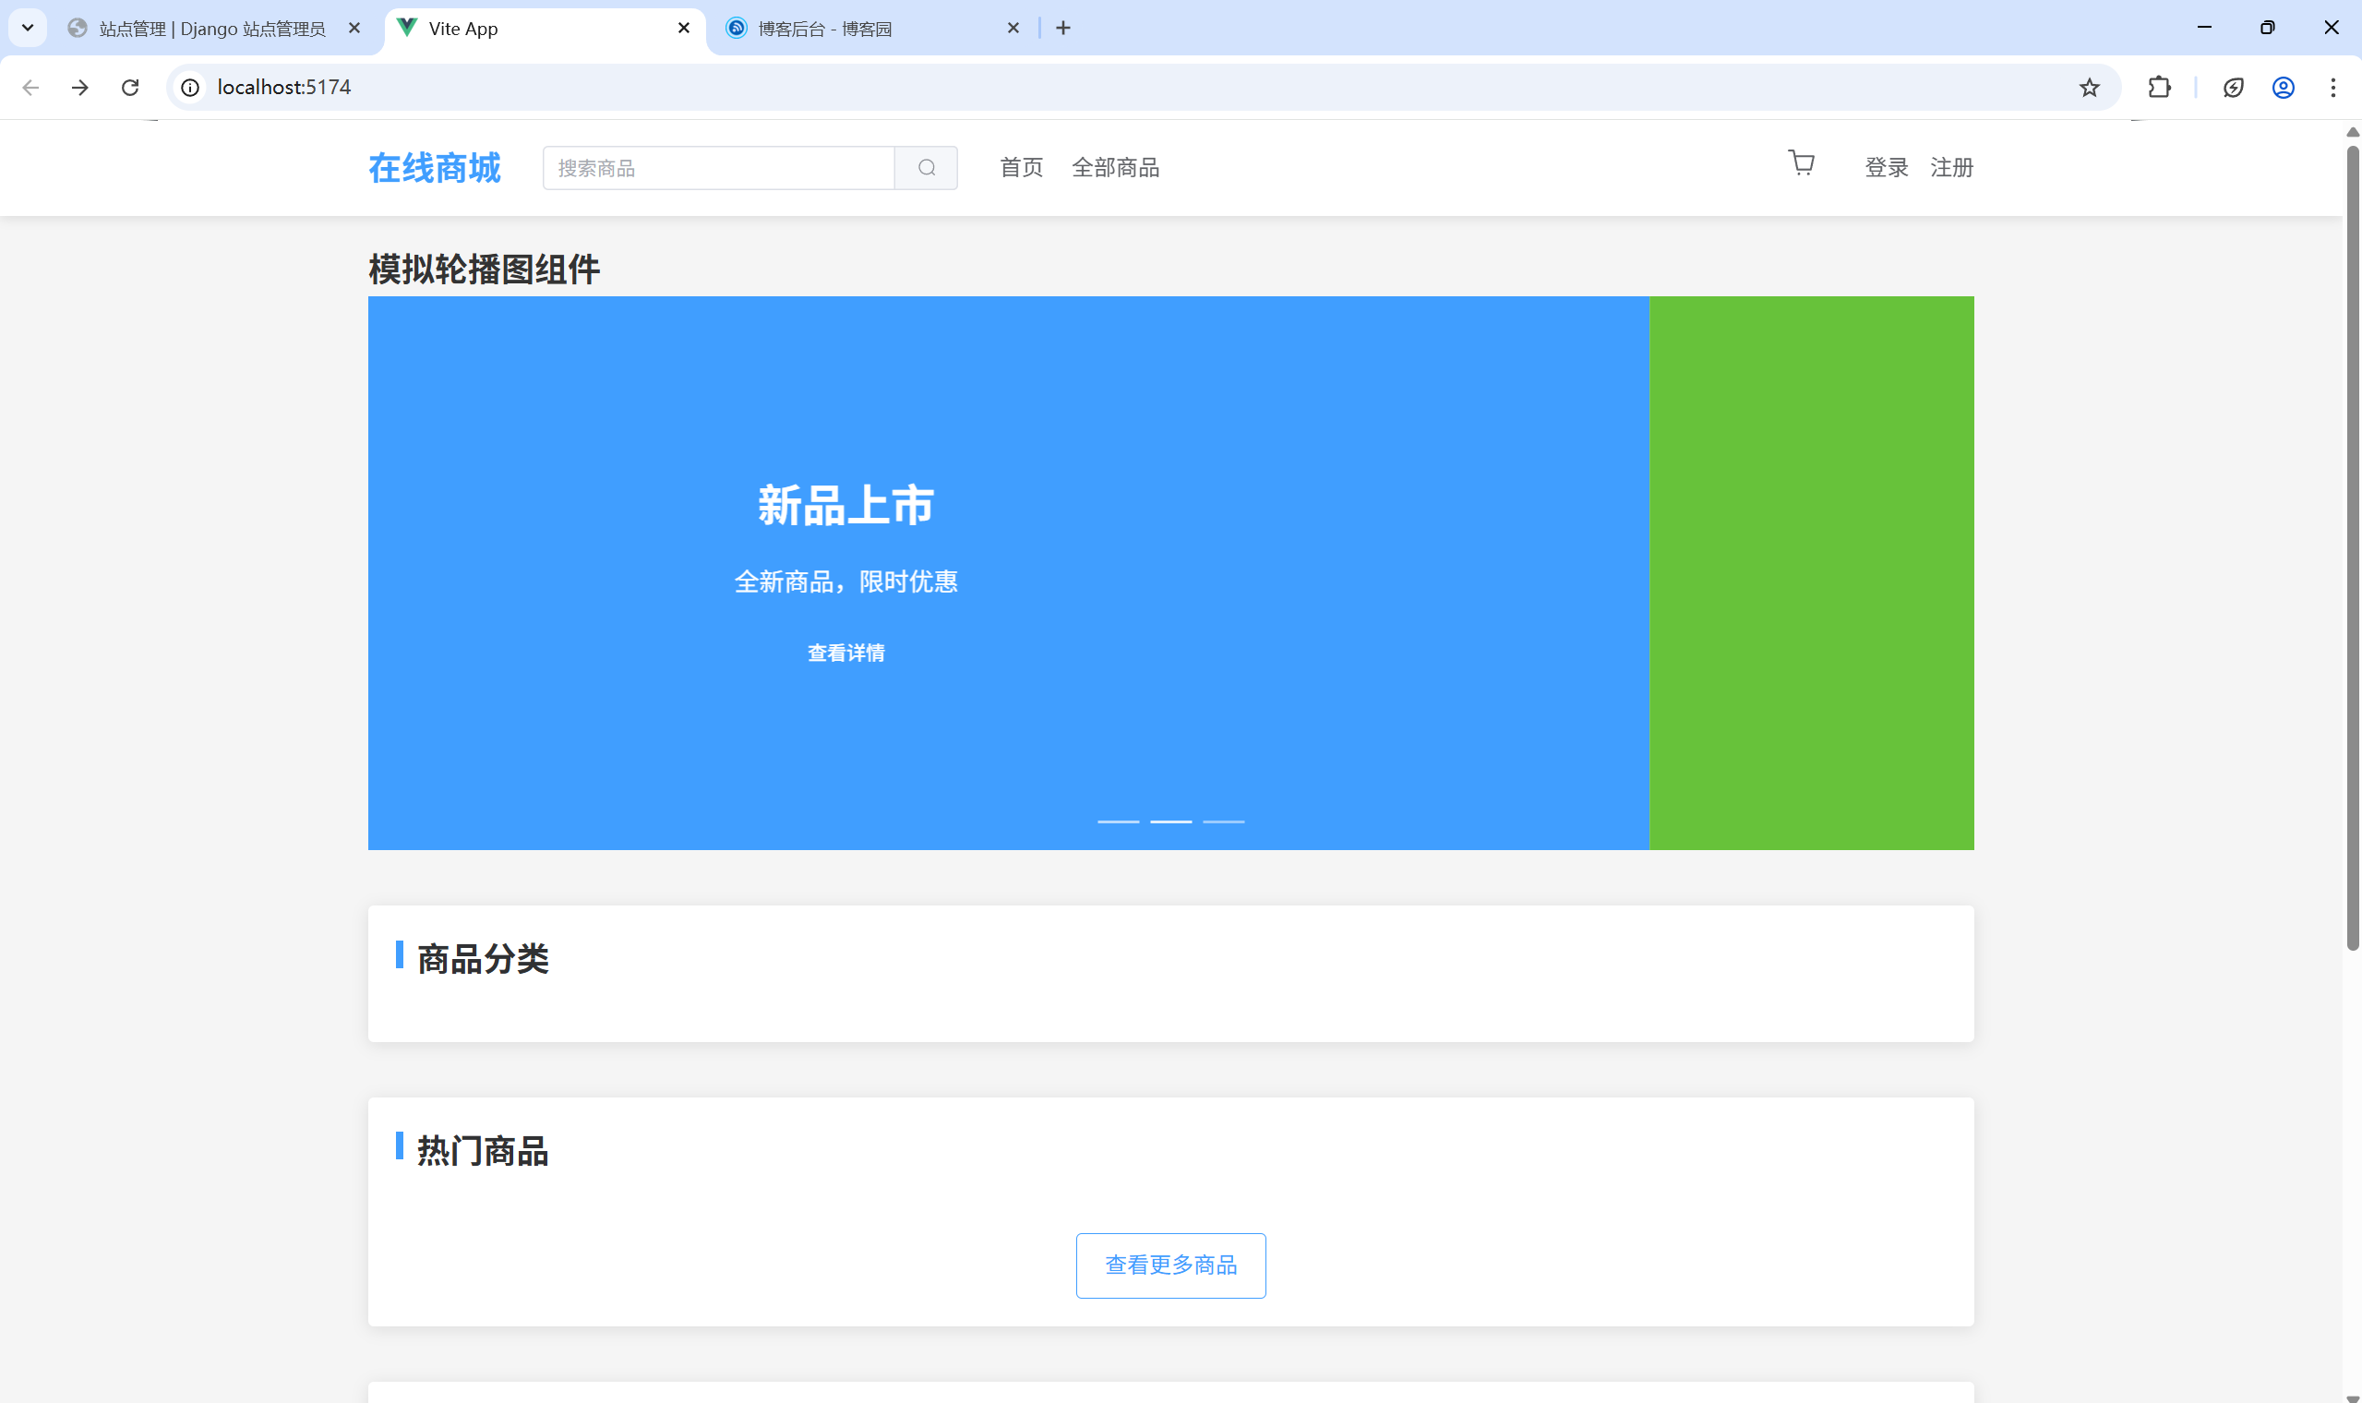The image size is (2362, 1403).
Task: View site information icon in address bar
Action: click(191, 88)
